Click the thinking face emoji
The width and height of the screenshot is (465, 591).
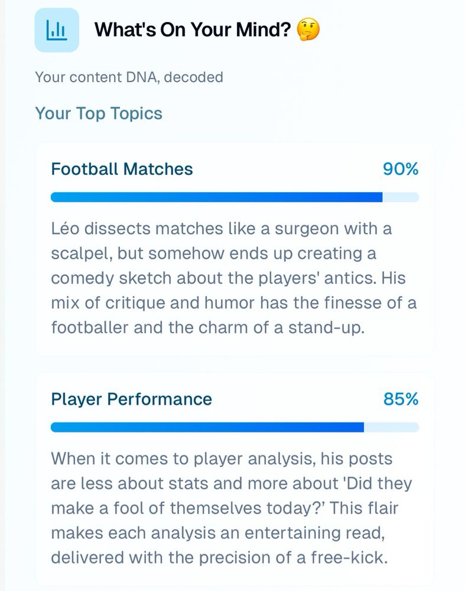click(x=308, y=30)
